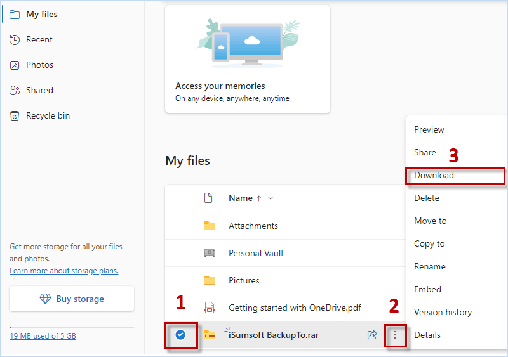
Task: Click the Learn more about storage plans link
Action: point(64,271)
